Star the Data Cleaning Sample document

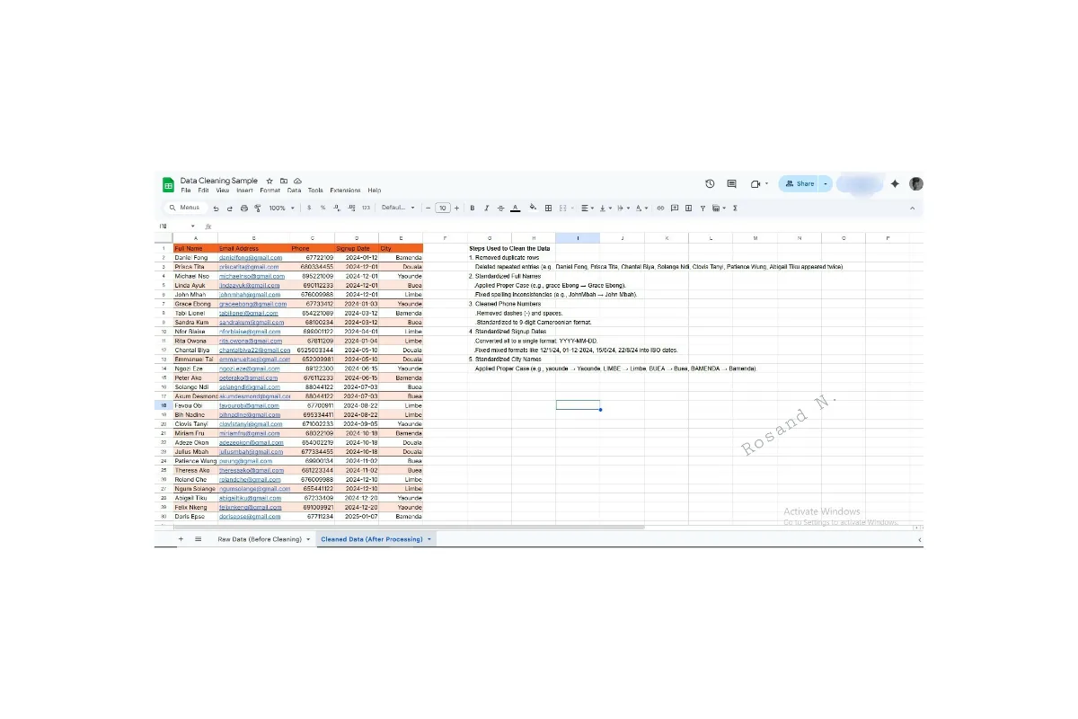269,181
